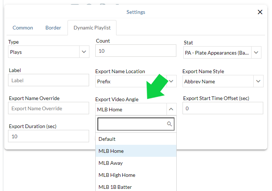Close the Settings dialog with X
This screenshot has width=272, height=191.
click(260, 12)
